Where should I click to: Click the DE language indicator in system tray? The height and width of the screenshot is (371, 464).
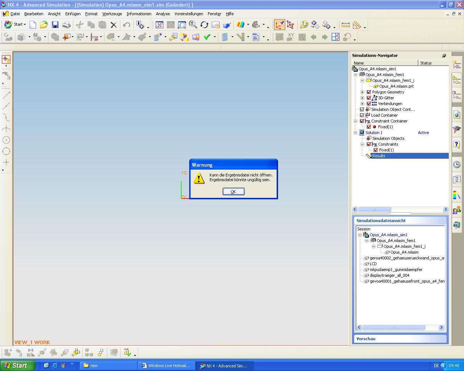coord(436,366)
